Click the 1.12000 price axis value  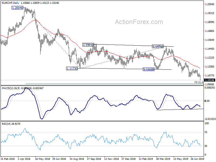210,66
